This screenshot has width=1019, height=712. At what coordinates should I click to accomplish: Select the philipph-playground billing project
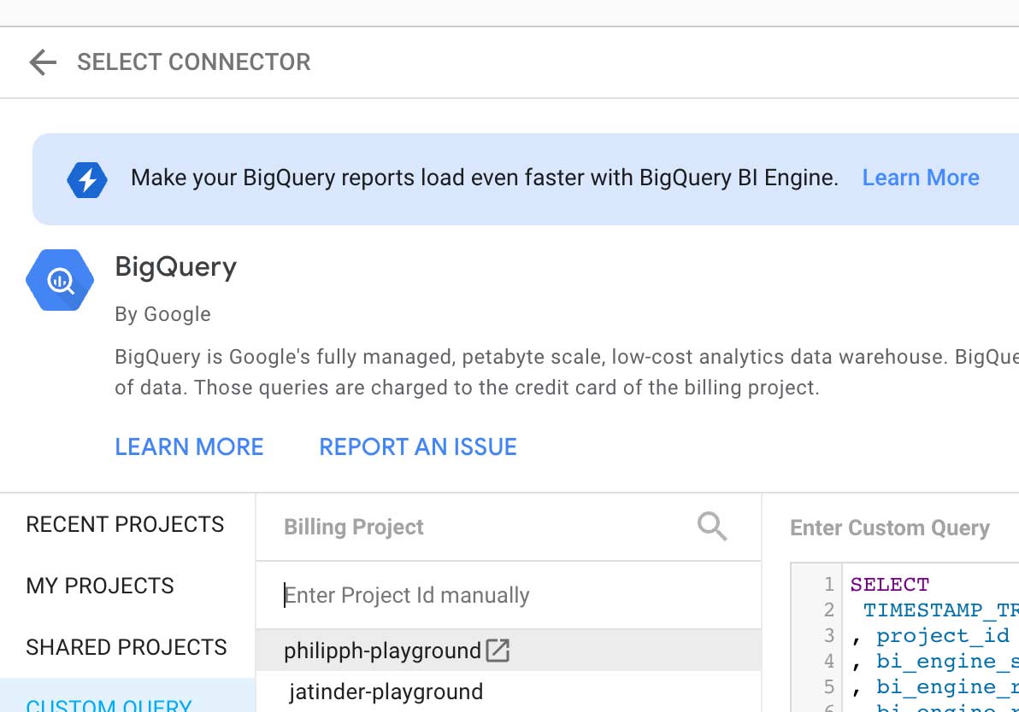pyautogui.click(x=509, y=651)
